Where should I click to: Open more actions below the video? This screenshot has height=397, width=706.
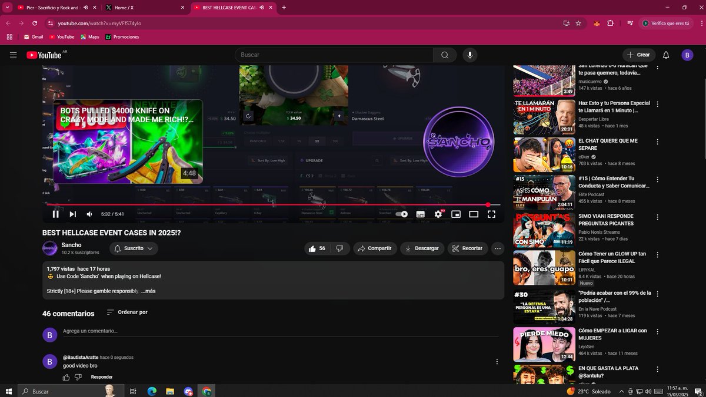coord(498,248)
